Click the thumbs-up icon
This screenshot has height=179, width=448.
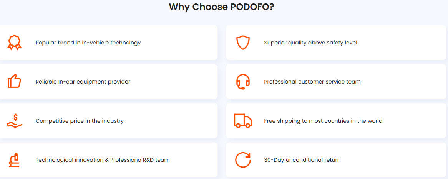coord(14,81)
